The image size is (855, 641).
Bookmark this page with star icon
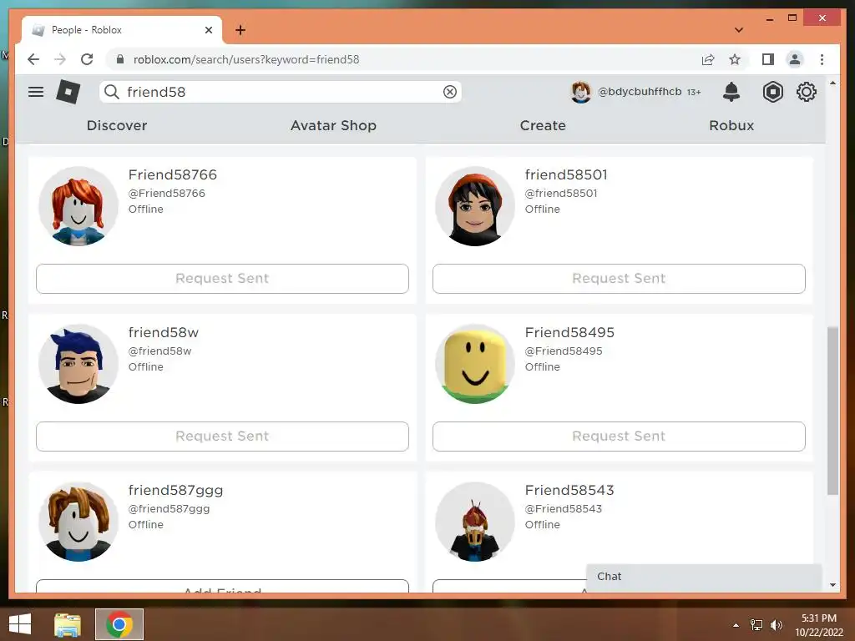coord(735,59)
